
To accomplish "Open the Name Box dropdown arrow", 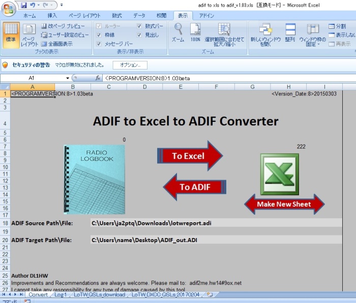I will tap(68, 78).
